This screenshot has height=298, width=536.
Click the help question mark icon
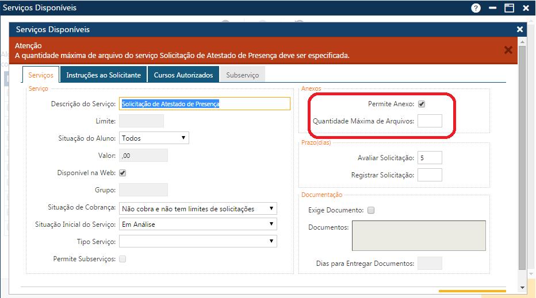(x=476, y=8)
